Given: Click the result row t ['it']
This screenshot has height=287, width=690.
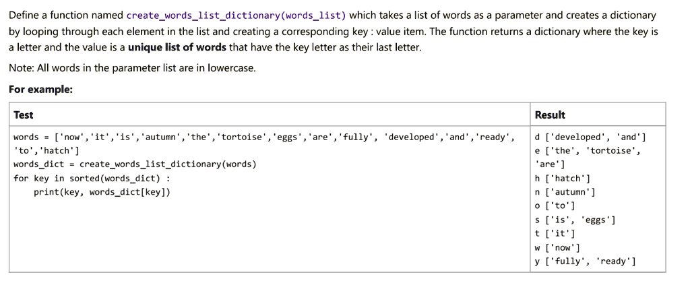Looking at the screenshot, I should (x=555, y=234).
